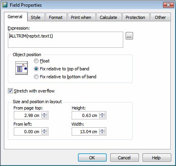Confirm changes with OK button
The width and height of the screenshot is (176, 166).
tap(92, 158)
